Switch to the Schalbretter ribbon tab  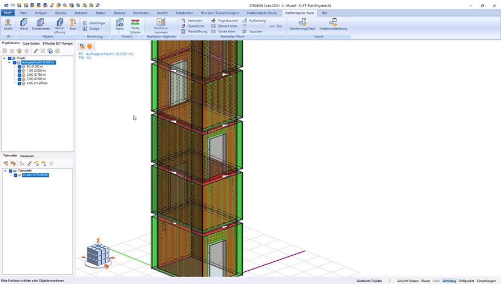(x=184, y=12)
